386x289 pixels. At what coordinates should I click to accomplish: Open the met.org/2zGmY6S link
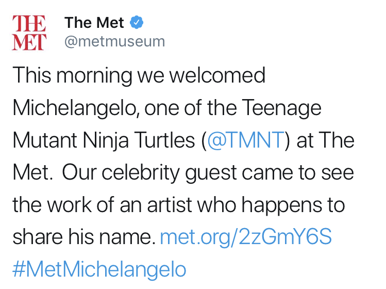pyautogui.click(x=246, y=237)
